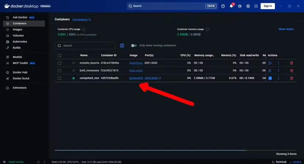Open the column selector icon
Viewport: 304px width, 164px height.
pyautogui.click(x=122, y=46)
